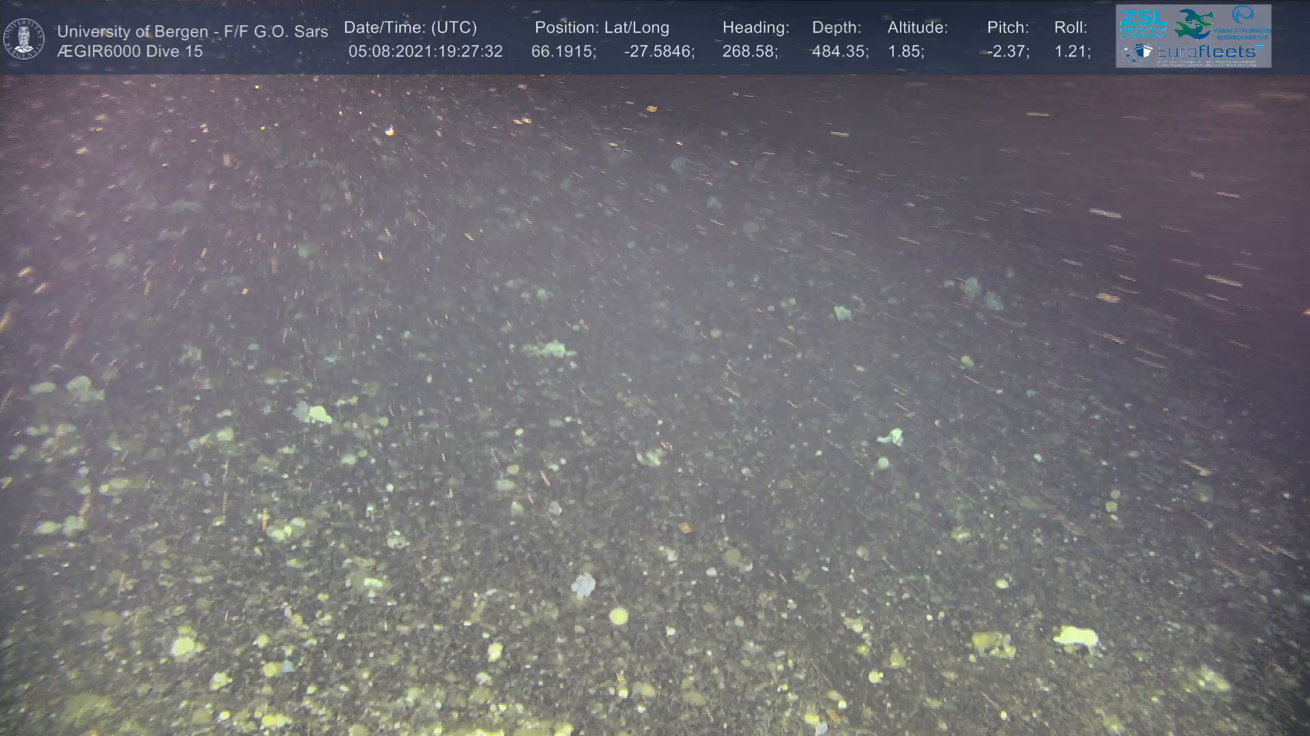
Task: Click the Altitude: label in the header
Action: pos(918,28)
